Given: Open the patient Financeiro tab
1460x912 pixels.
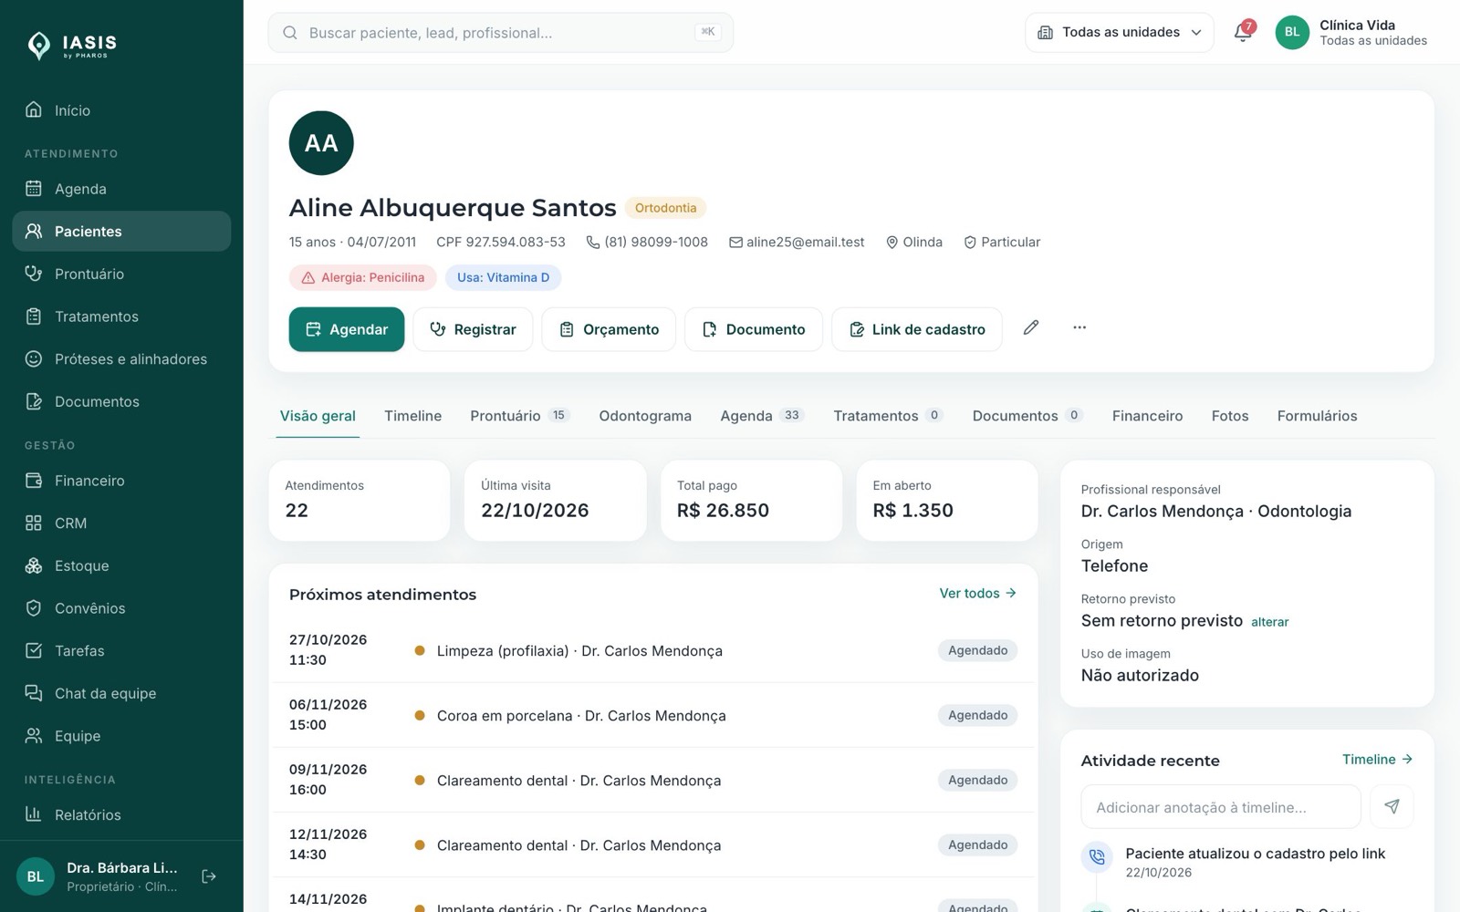Looking at the screenshot, I should [x=1147, y=416].
